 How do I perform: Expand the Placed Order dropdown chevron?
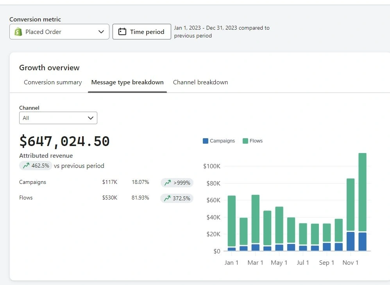[x=101, y=32]
